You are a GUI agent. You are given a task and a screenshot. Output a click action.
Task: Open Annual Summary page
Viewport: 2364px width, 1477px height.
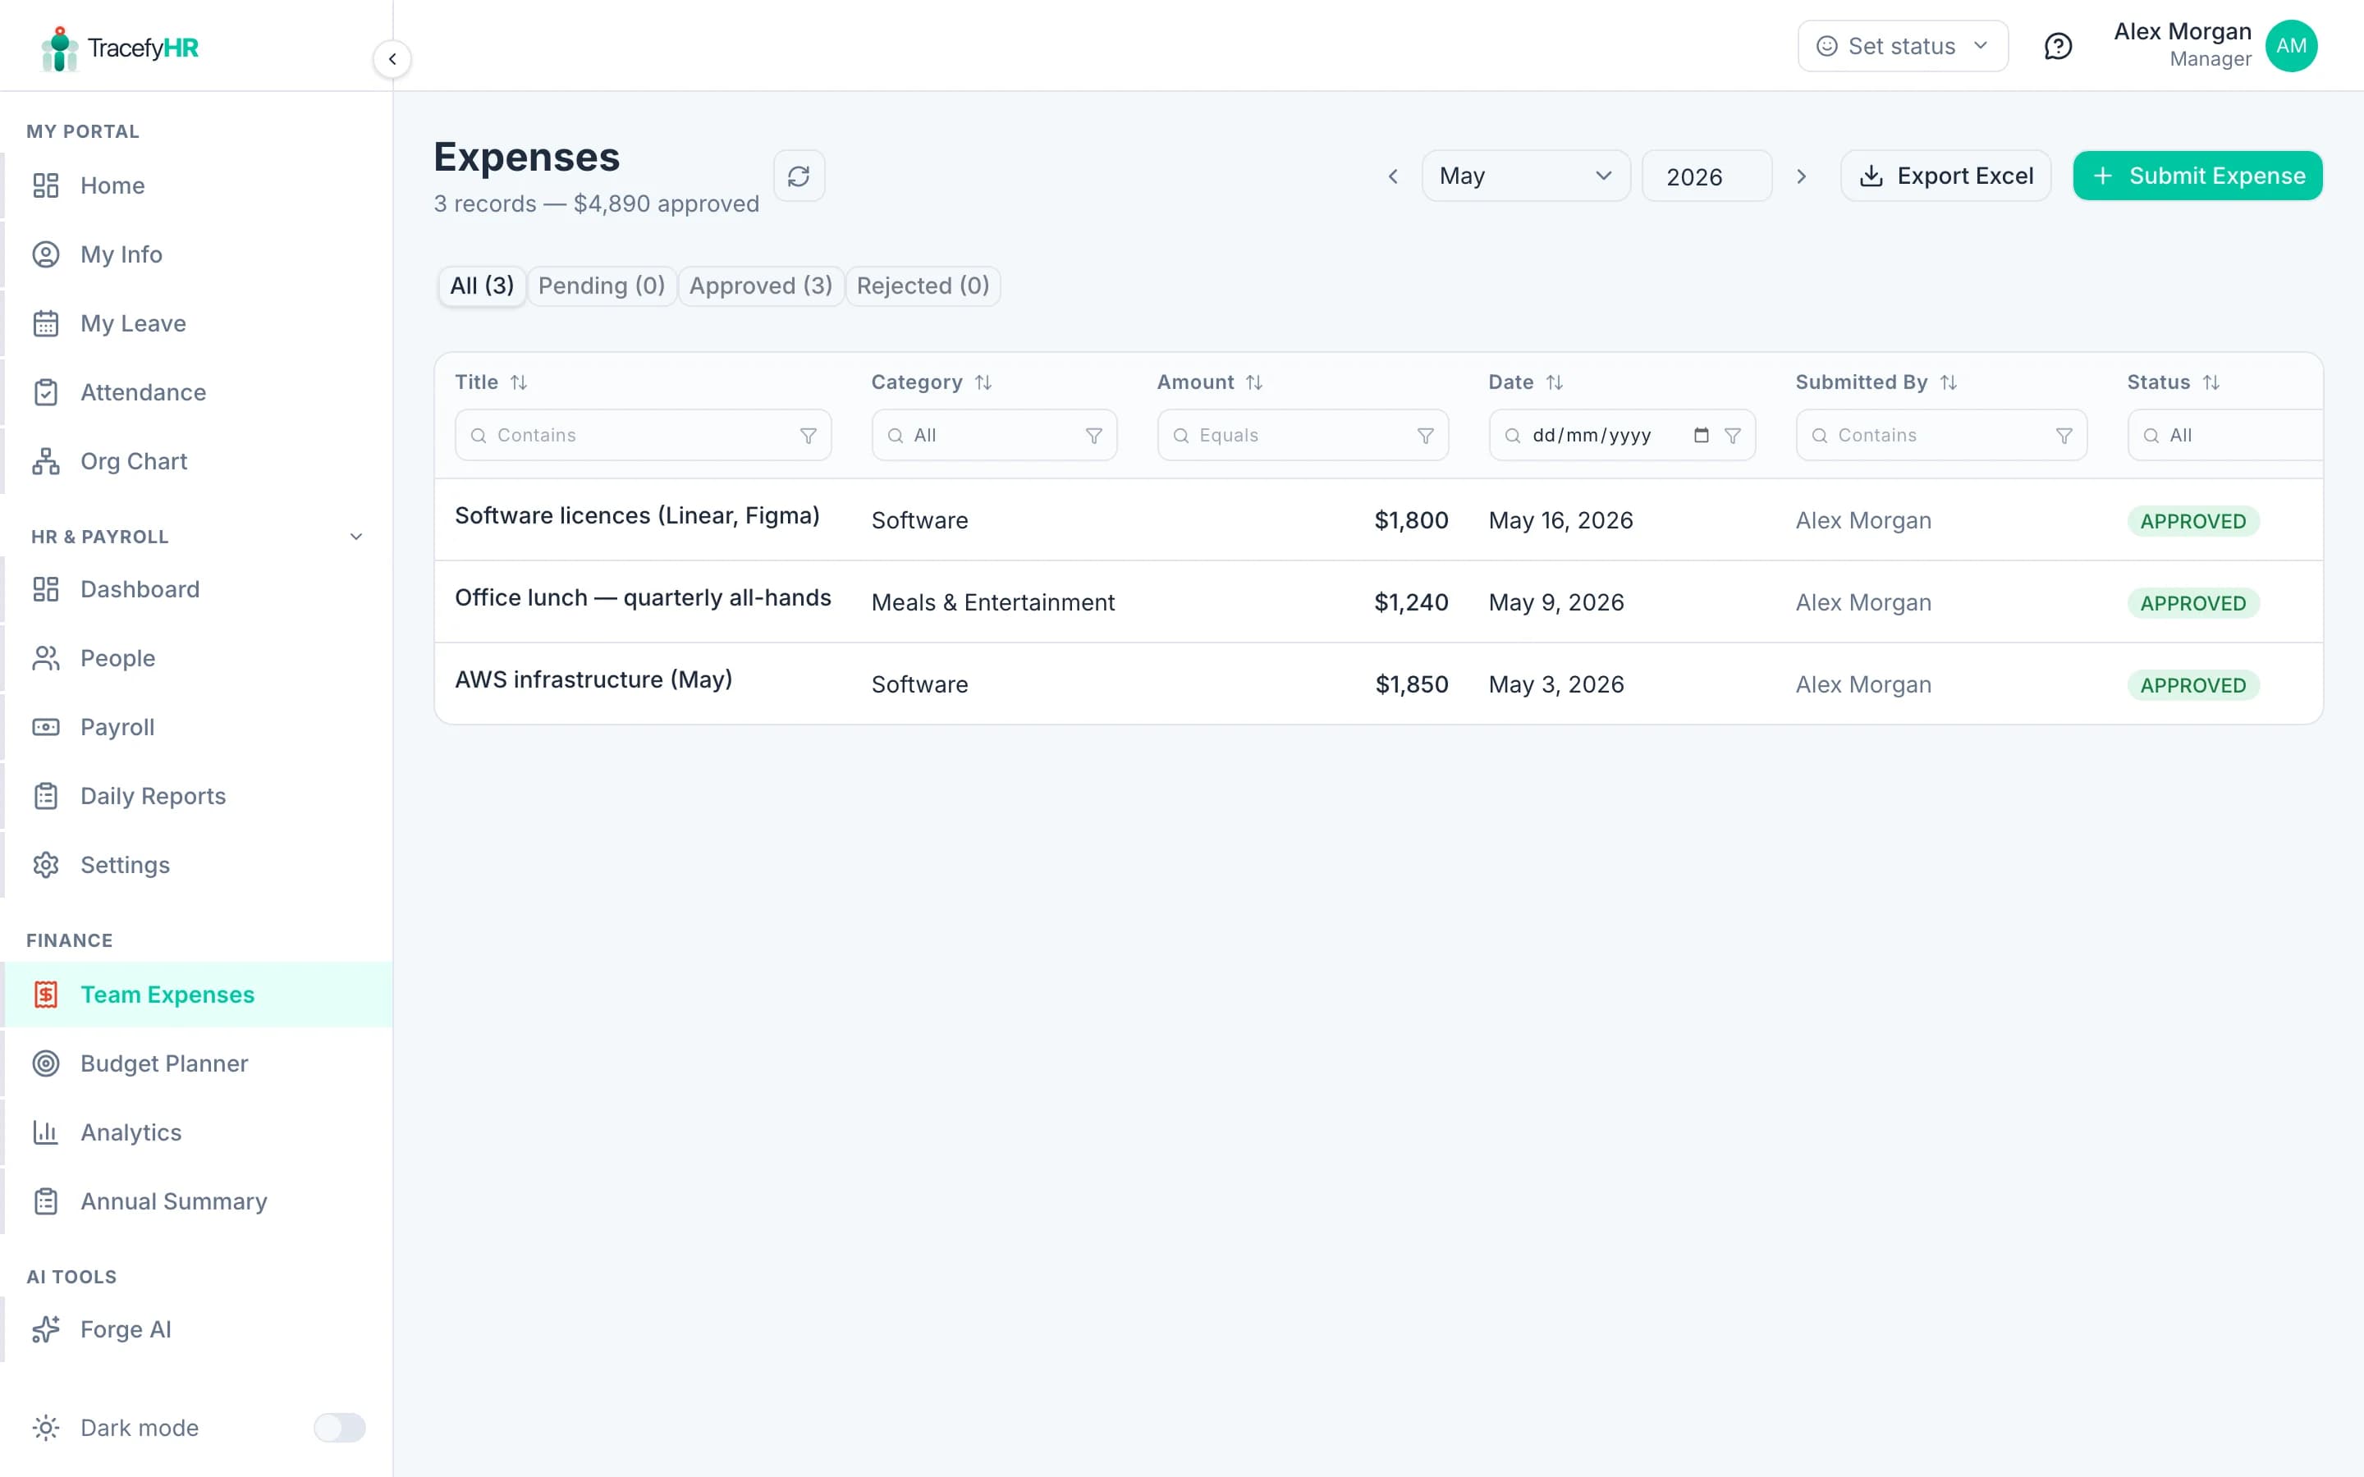[197, 1200]
